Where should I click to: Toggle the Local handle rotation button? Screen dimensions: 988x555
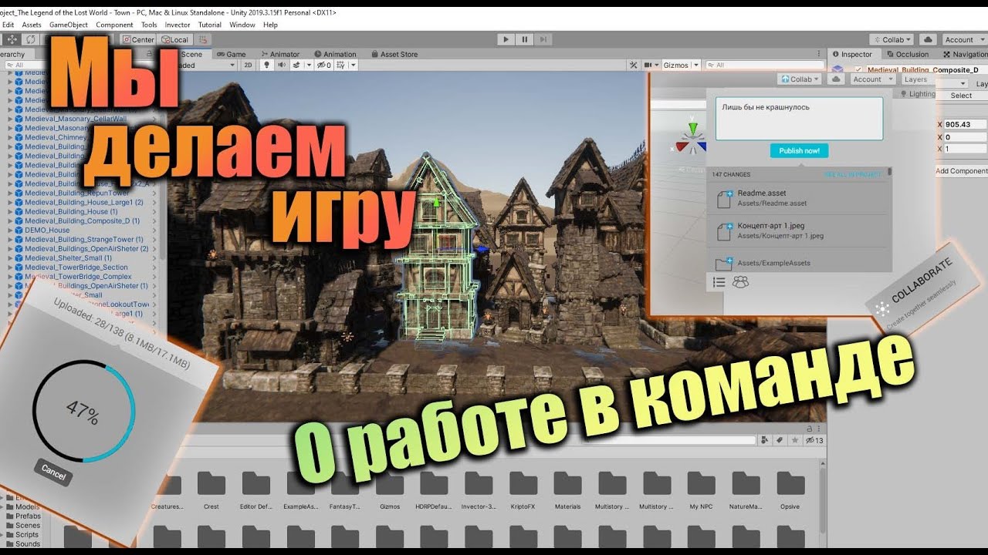pyautogui.click(x=174, y=39)
